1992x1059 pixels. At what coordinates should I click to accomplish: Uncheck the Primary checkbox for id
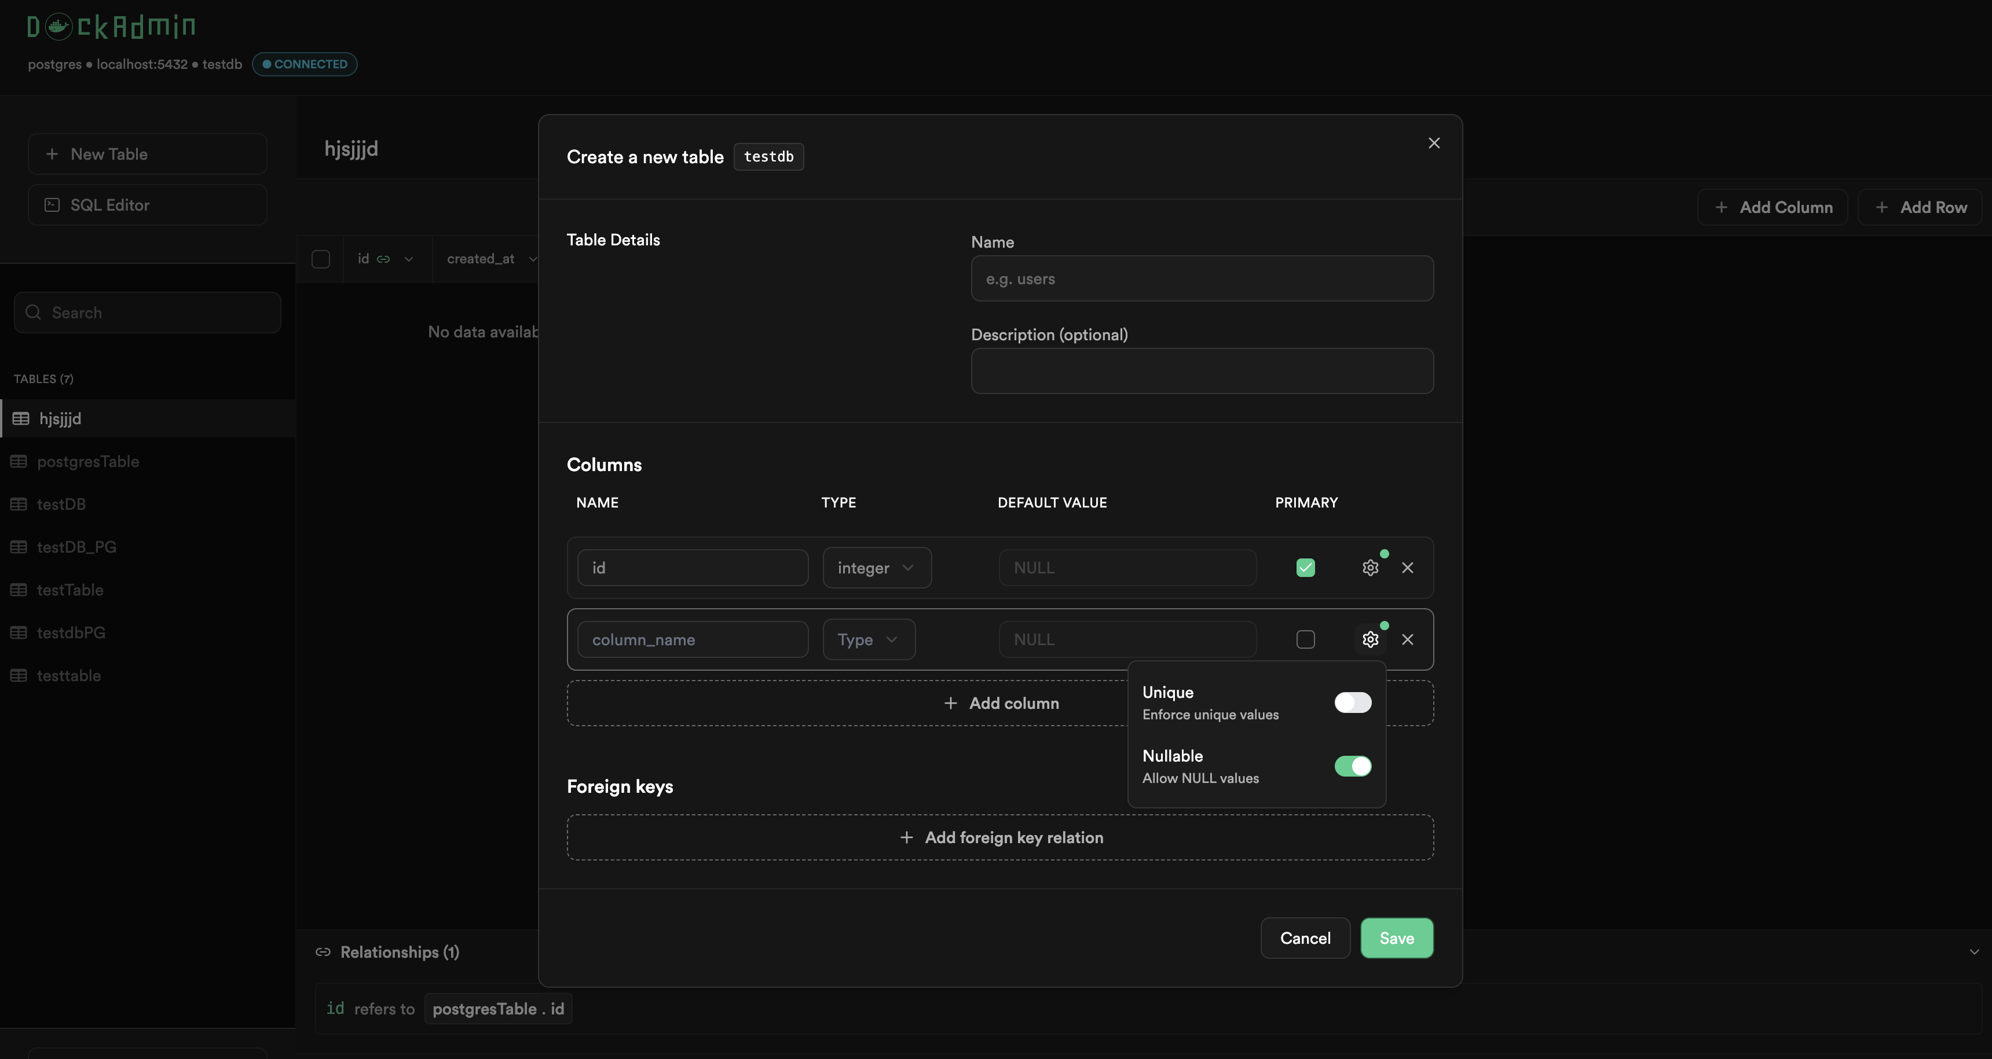pyautogui.click(x=1305, y=568)
